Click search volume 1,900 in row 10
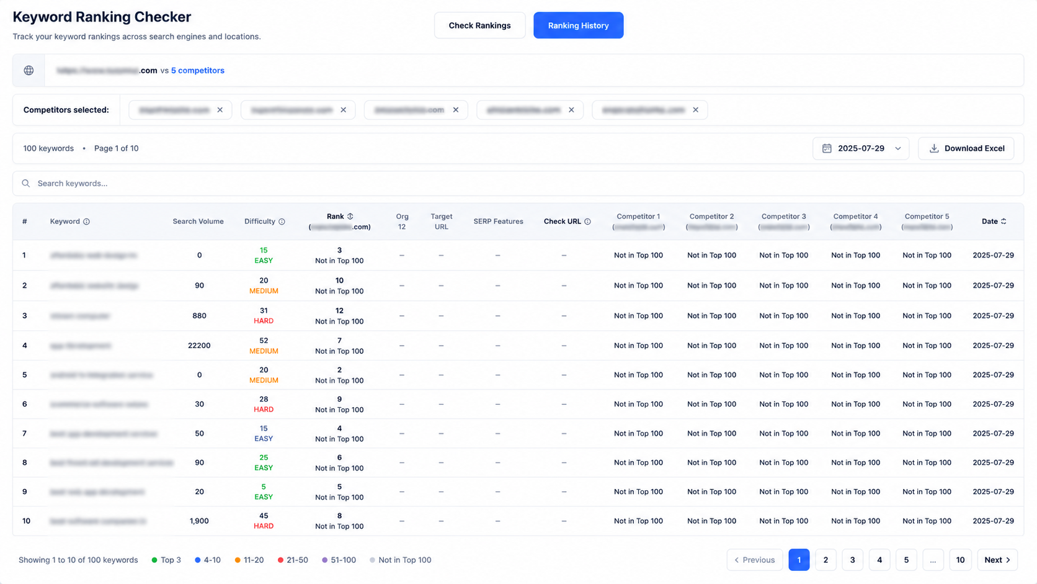This screenshot has width=1037, height=584. coord(199,521)
